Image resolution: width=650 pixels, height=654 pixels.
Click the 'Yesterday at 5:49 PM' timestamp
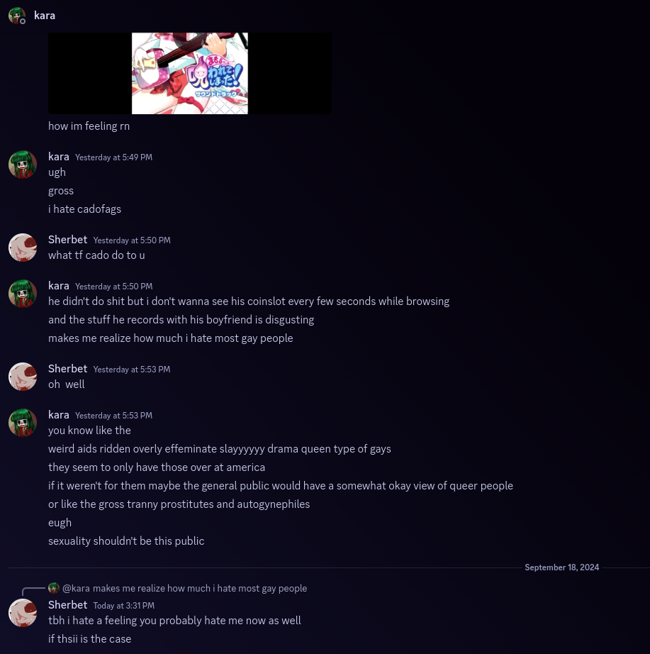[x=114, y=157]
